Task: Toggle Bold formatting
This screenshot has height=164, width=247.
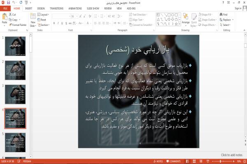Action: pyautogui.click(x=54, y=23)
